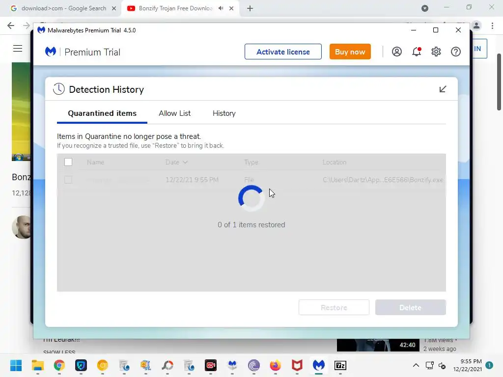The image size is (503, 377).
Task: Close the Bonzify Trojan browser tab
Action: click(x=231, y=8)
